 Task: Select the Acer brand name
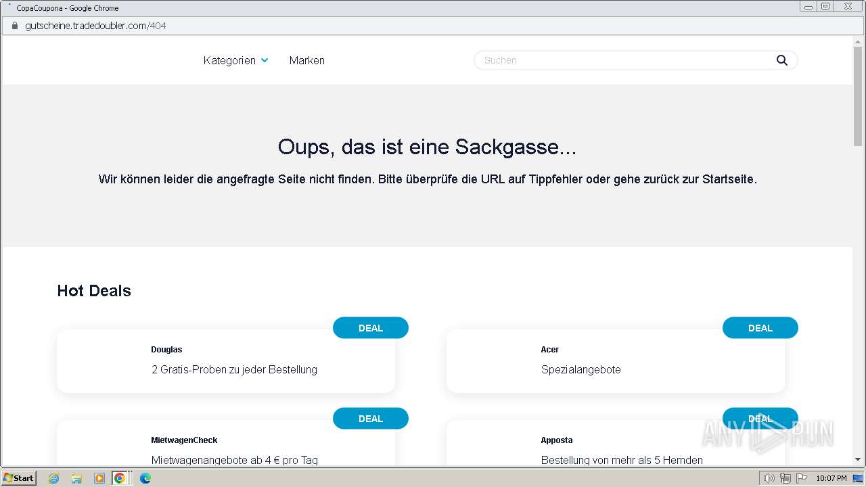(550, 350)
